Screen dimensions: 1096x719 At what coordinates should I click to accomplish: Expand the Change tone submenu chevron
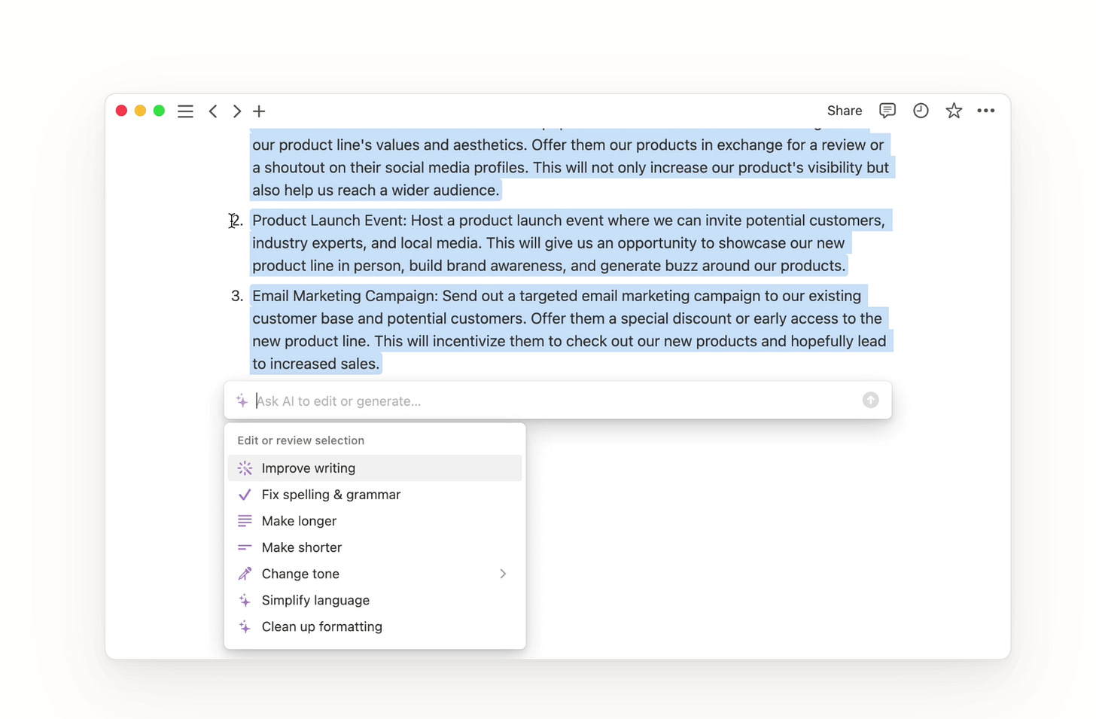click(503, 574)
